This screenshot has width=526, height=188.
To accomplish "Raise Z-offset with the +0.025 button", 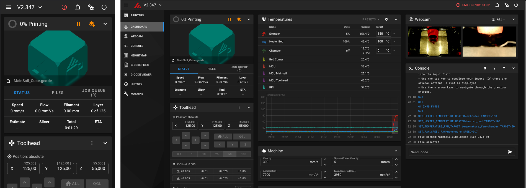I will pos(223,171).
